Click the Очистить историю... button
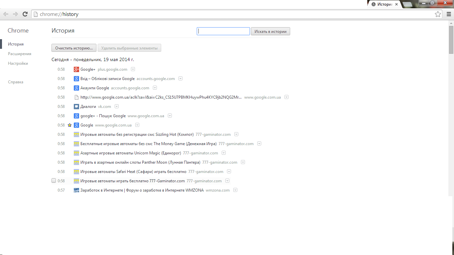This screenshot has height=255, width=454. (74, 48)
